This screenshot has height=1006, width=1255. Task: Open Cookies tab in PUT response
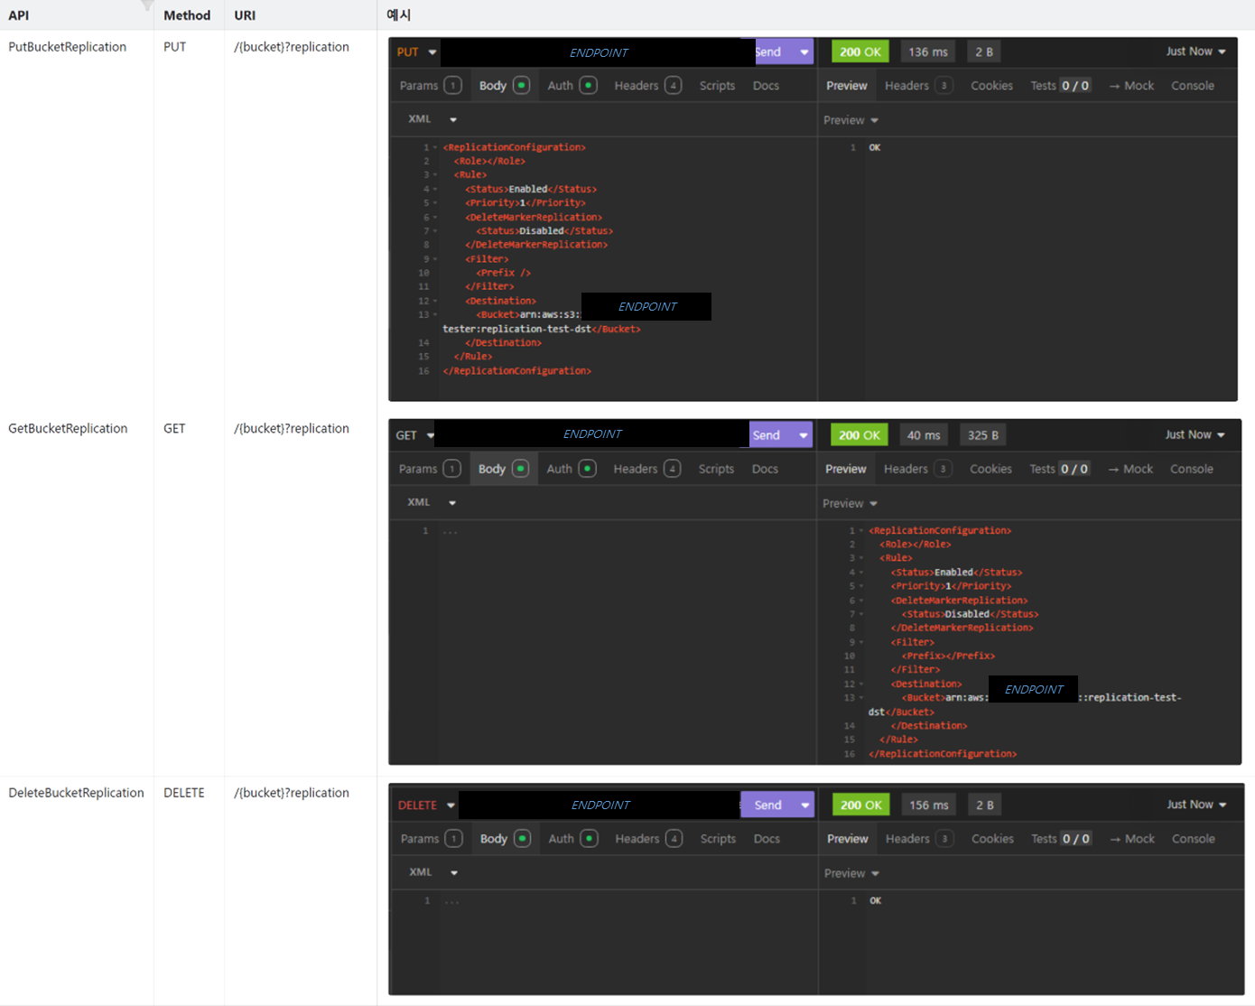pyautogui.click(x=991, y=86)
